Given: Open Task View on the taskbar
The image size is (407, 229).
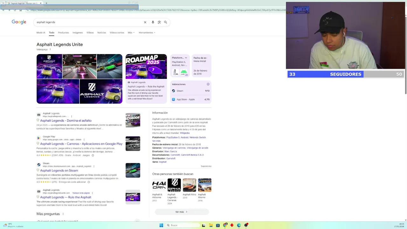Looking at the screenshot, I should tap(203, 225).
